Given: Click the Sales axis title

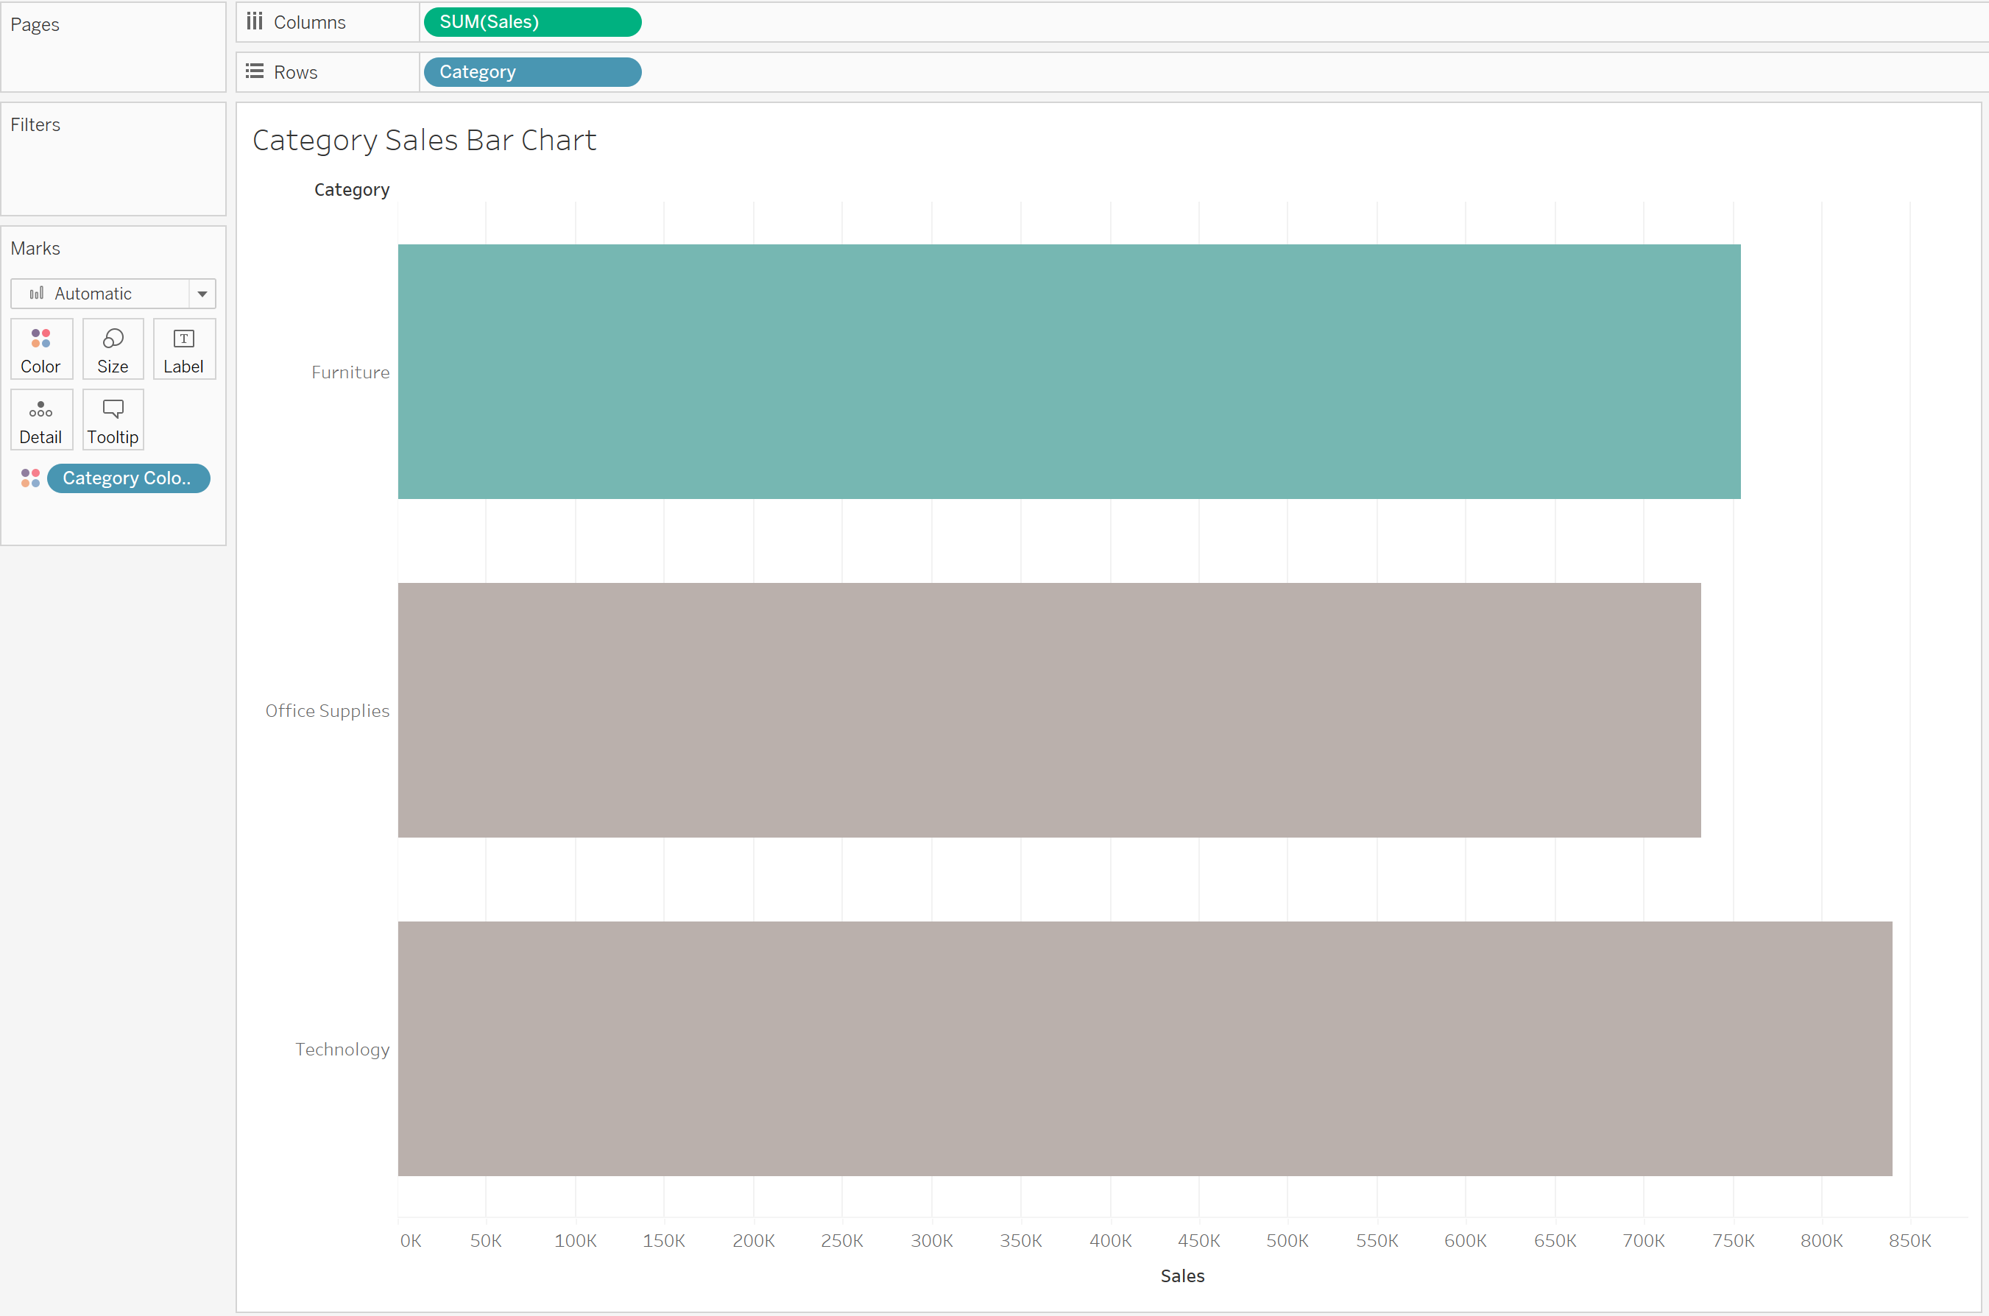Looking at the screenshot, I should click(x=1181, y=1276).
